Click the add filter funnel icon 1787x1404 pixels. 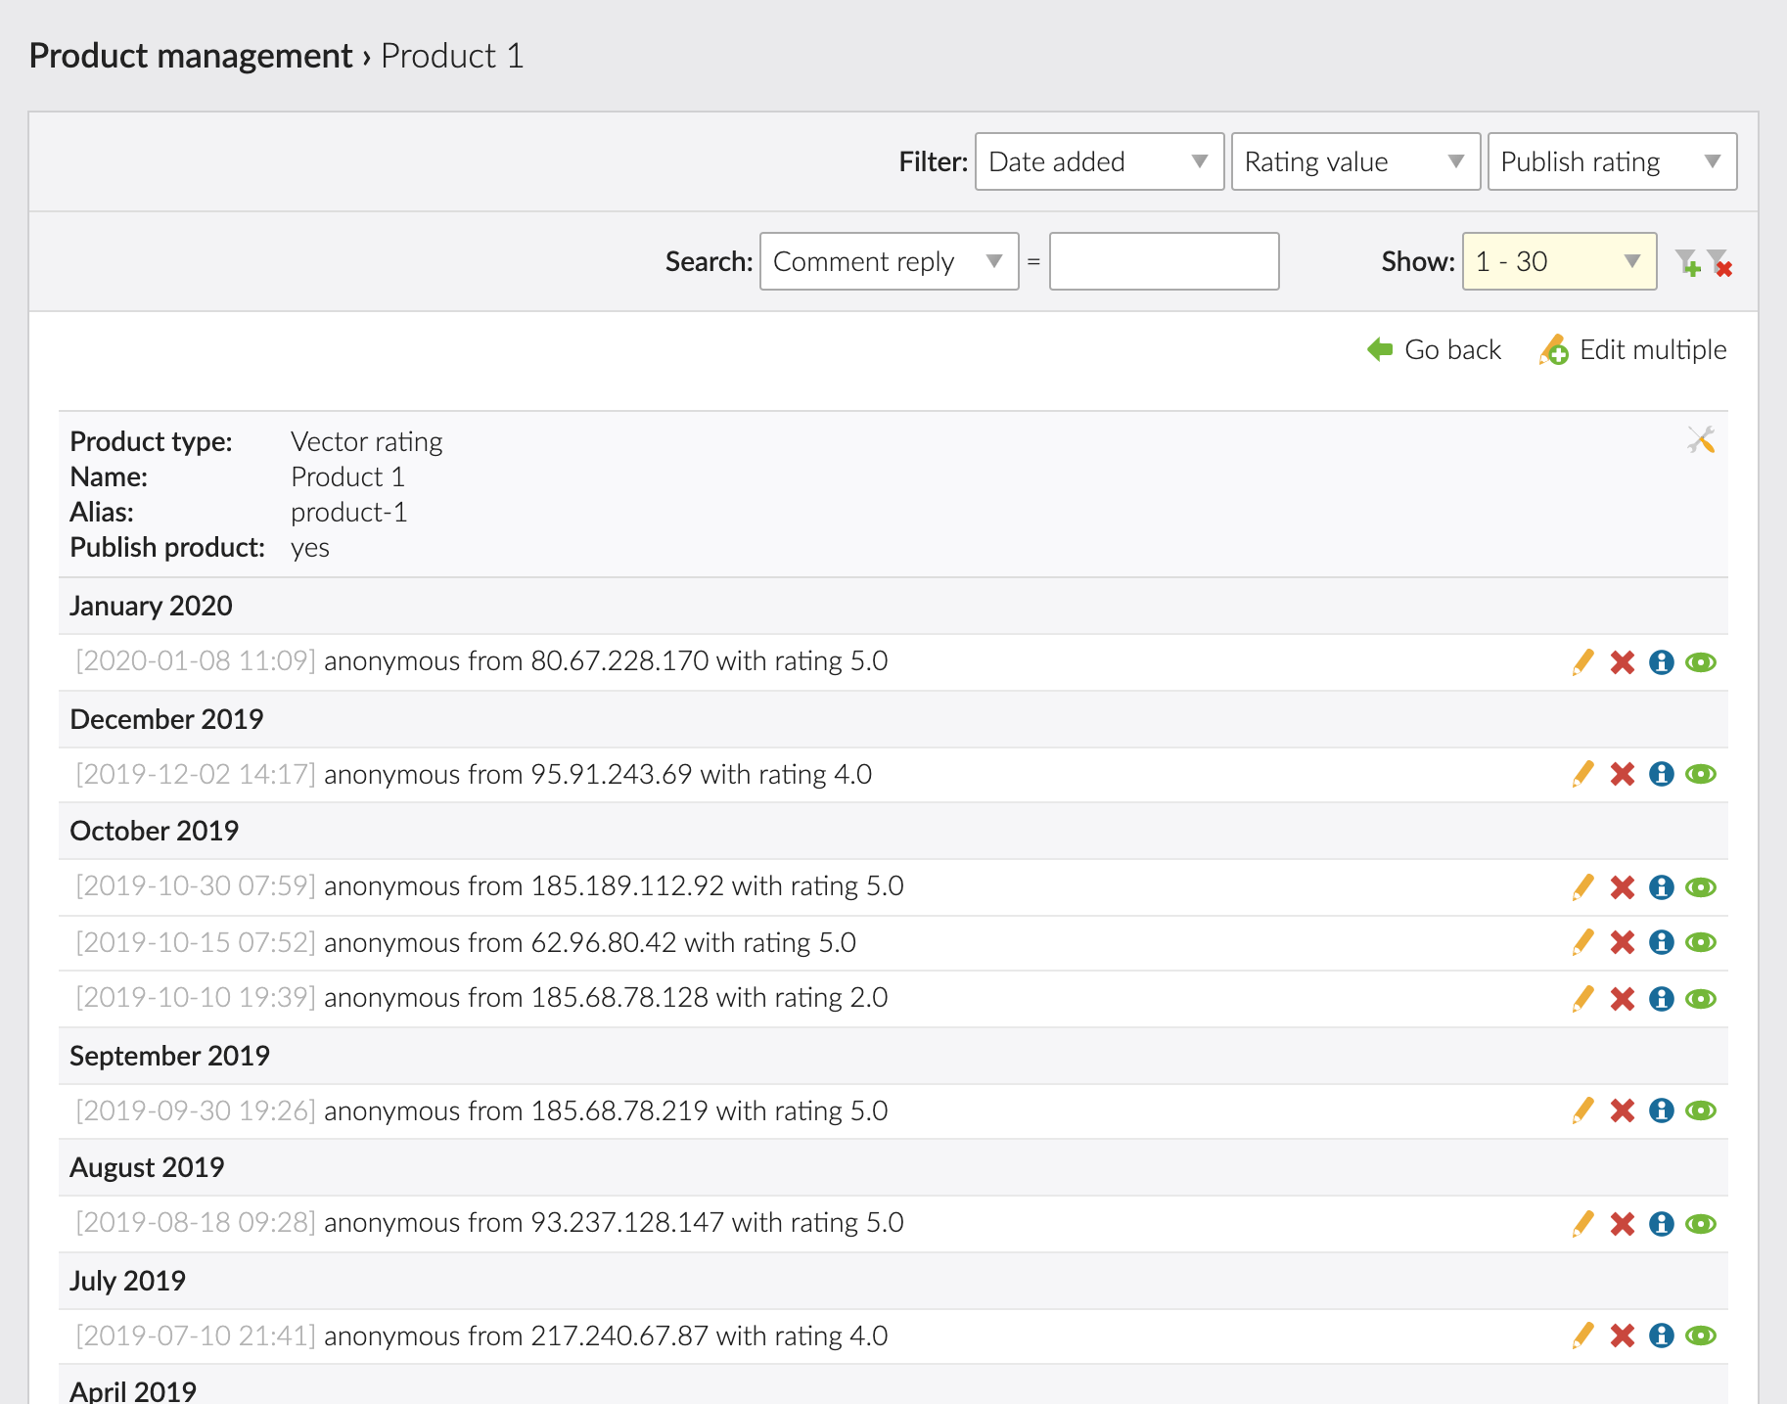click(1687, 262)
